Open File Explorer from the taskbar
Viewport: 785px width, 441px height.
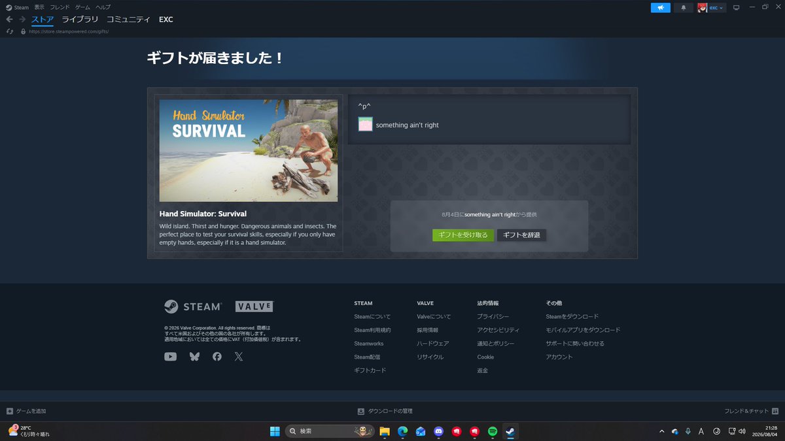click(385, 431)
